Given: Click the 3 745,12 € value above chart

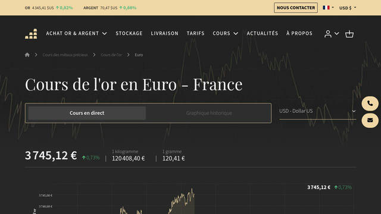Looking at the screenshot, I should coord(319,187).
